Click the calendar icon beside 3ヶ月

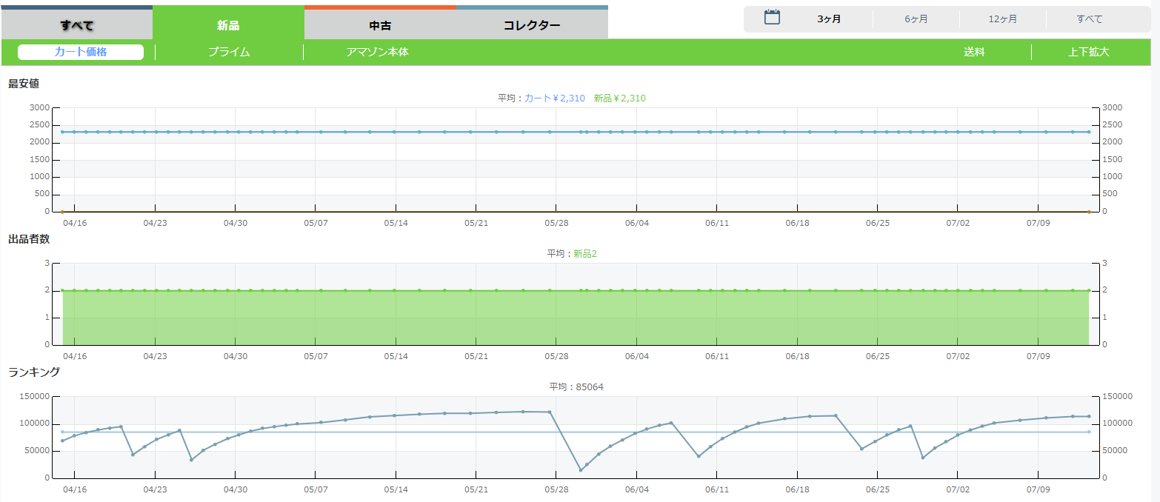(x=772, y=18)
